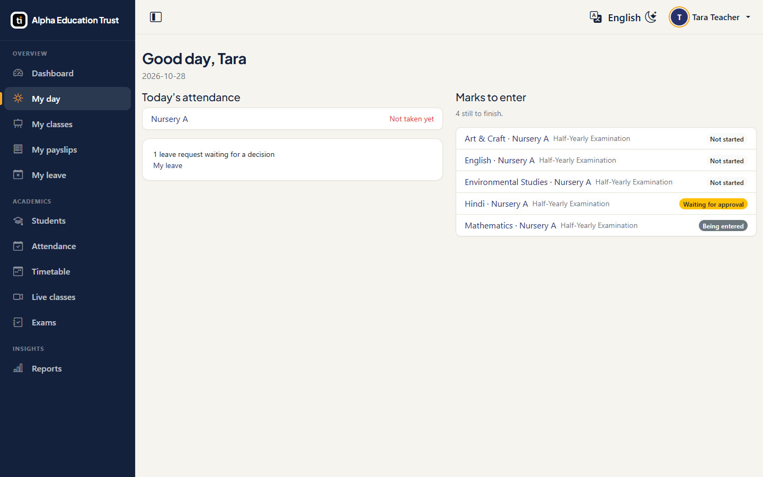Image resolution: width=763 pixels, height=477 pixels.
Task: Click the date 2026-10-28
Action: tap(164, 76)
